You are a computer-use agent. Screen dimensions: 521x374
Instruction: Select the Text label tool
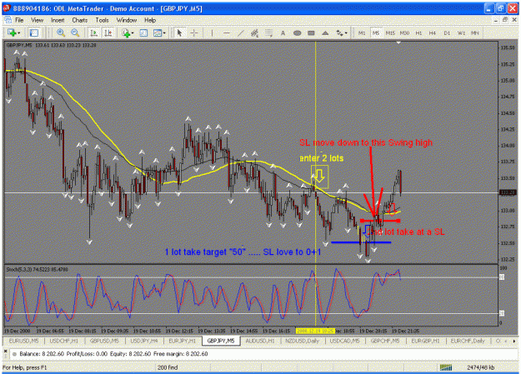pyautogui.click(x=283, y=32)
